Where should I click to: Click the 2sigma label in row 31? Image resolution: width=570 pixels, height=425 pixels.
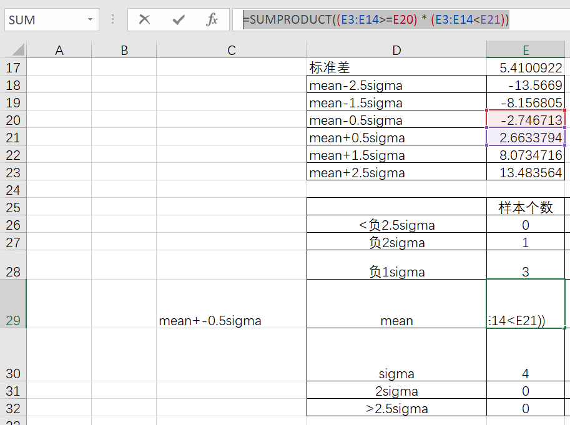click(396, 390)
